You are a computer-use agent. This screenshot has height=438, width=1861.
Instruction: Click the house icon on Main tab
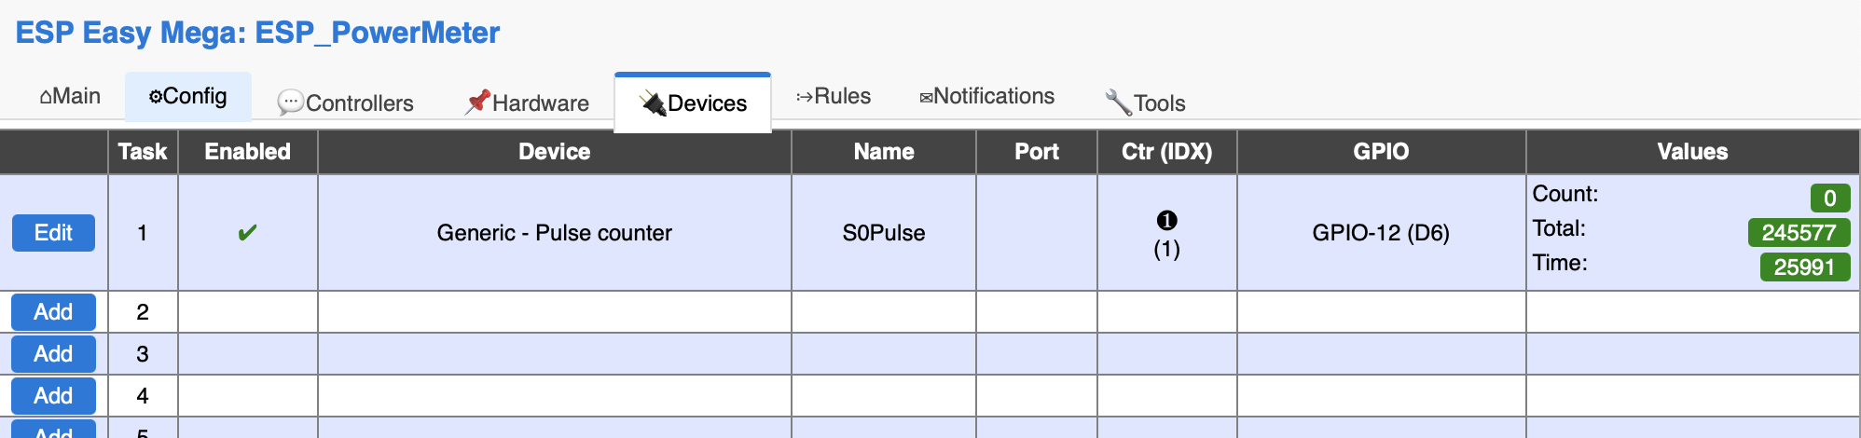click(46, 97)
